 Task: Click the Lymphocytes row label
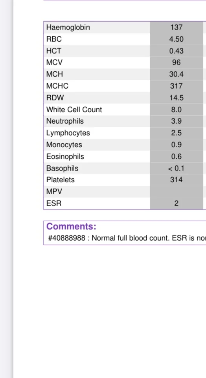click(68, 133)
